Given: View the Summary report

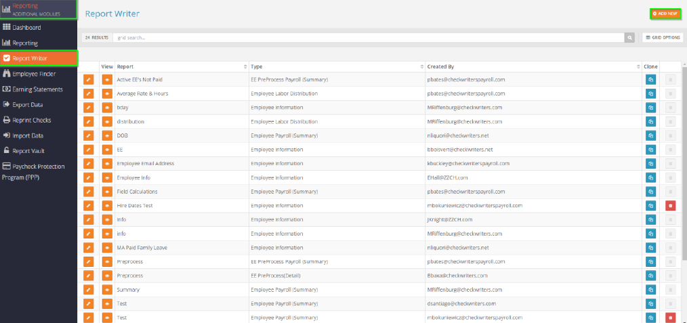Looking at the screenshot, I should [x=107, y=290].
